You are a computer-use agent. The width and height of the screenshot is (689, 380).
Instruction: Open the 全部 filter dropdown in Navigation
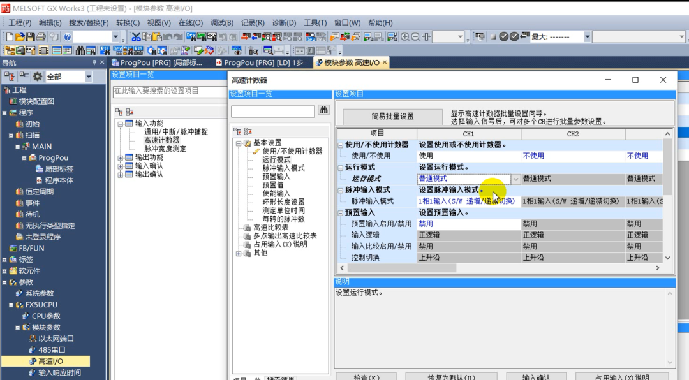[x=88, y=77]
